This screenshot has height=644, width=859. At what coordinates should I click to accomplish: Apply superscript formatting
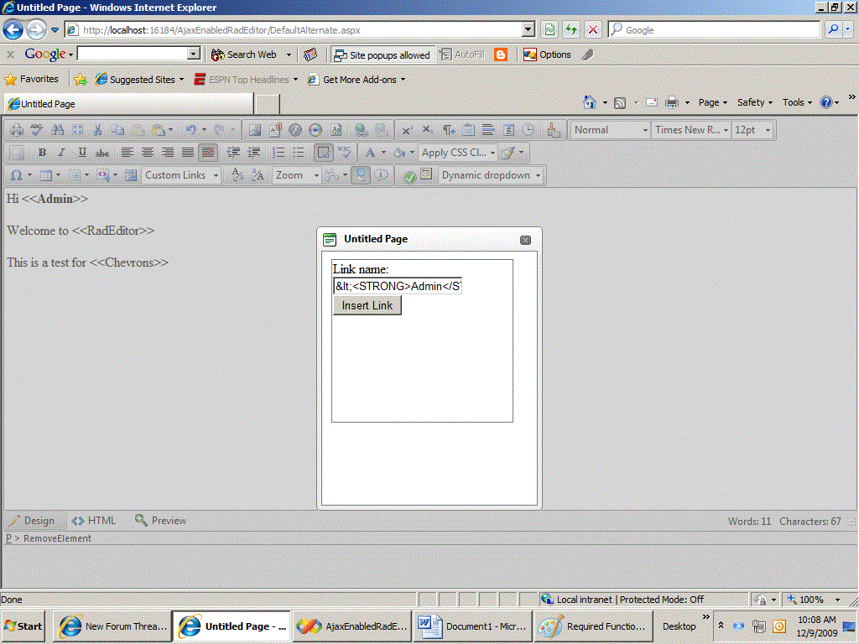[407, 130]
